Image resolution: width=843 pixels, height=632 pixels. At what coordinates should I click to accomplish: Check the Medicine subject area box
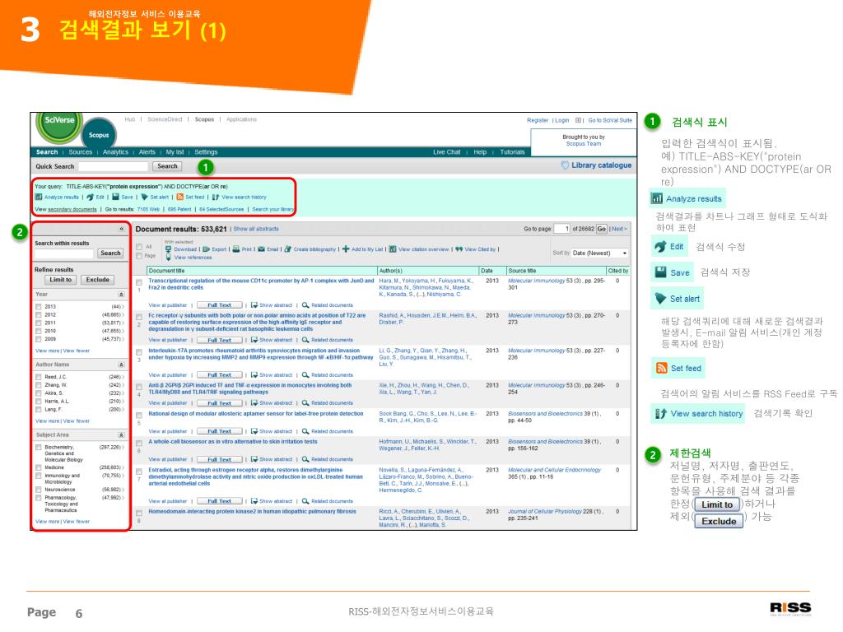click(39, 467)
